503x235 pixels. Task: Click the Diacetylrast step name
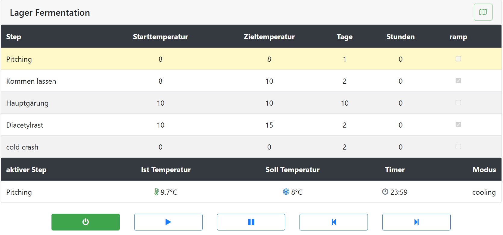click(25, 125)
